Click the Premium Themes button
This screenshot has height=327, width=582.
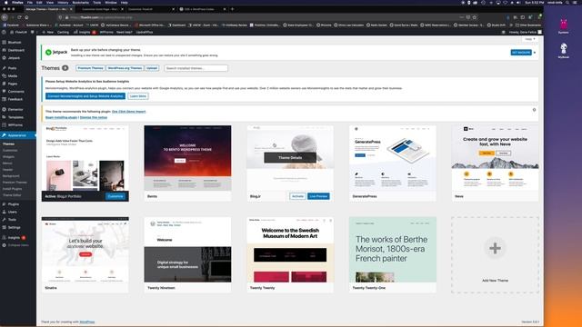[90, 68]
